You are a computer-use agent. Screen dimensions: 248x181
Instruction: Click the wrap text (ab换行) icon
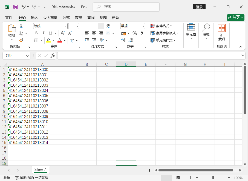(x=108, y=26)
